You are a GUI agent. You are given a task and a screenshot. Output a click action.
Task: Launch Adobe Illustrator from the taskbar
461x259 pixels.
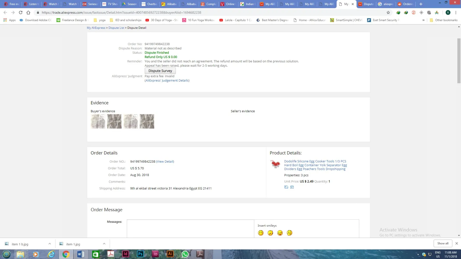click(x=170, y=254)
